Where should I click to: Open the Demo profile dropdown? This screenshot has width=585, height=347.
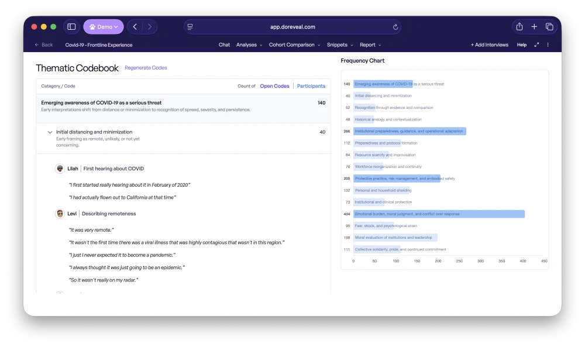pos(104,27)
